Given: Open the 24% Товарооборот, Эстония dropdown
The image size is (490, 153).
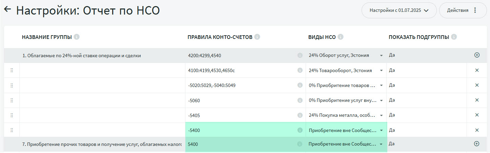Looking at the screenshot, I should 381,70.
